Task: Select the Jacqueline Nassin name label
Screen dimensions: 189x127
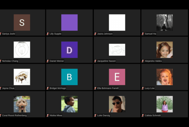Action: click(x=107, y=61)
